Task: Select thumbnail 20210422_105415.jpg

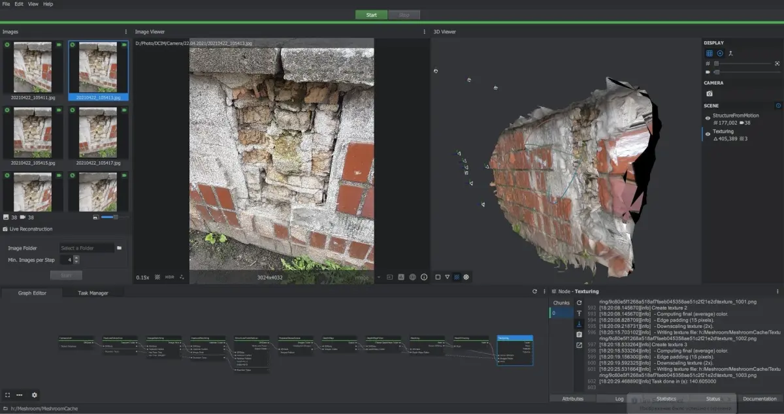Action: coord(33,136)
